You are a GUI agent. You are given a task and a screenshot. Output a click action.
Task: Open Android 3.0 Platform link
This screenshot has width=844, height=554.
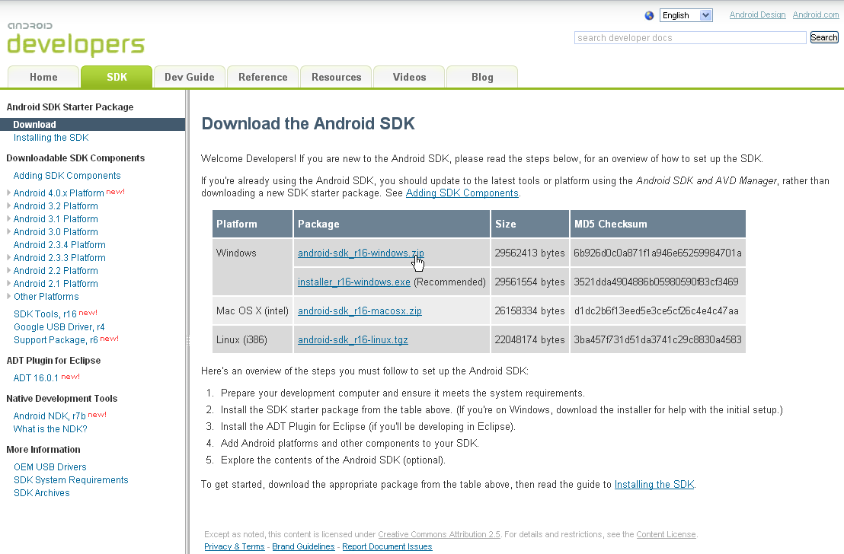(x=56, y=232)
